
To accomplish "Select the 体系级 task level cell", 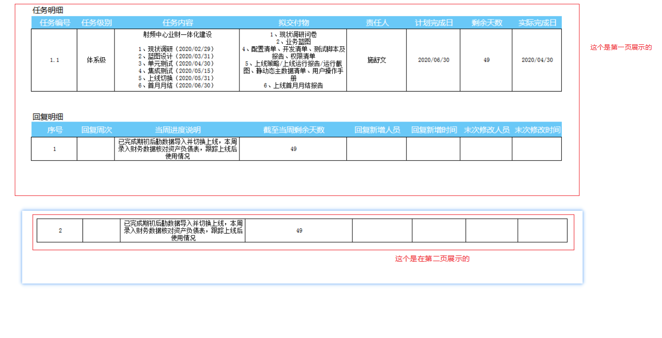I will point(96,60).
